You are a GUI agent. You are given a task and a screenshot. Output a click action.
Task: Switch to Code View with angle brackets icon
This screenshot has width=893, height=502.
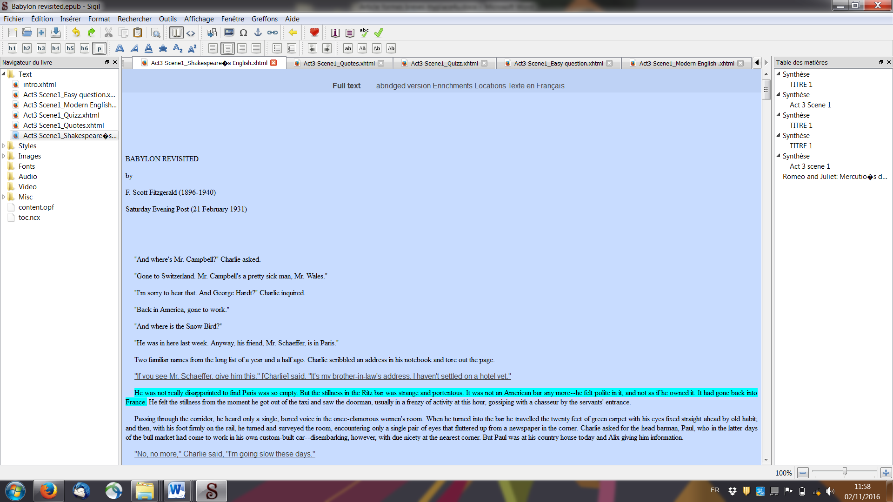tap(191, 33)
